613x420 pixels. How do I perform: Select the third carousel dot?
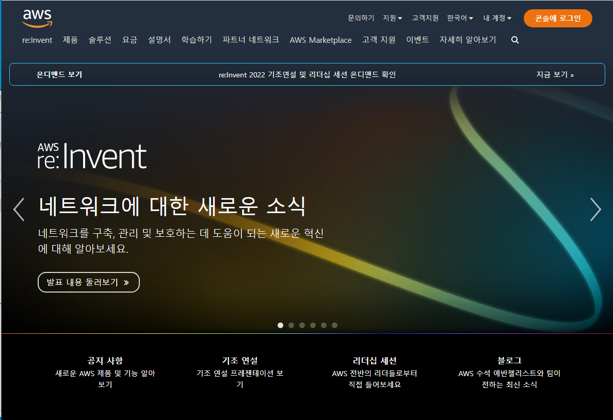coord(302,326)
